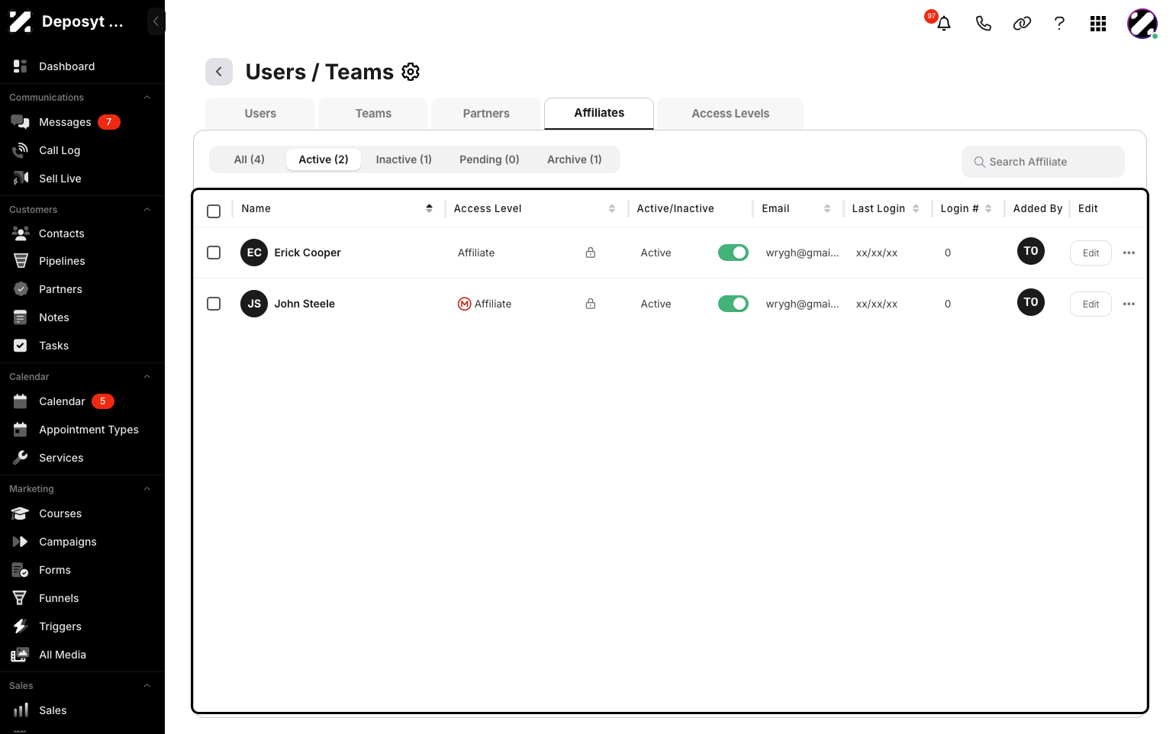Click TO avatar in Erick Cooper row

coord(1031,251)
